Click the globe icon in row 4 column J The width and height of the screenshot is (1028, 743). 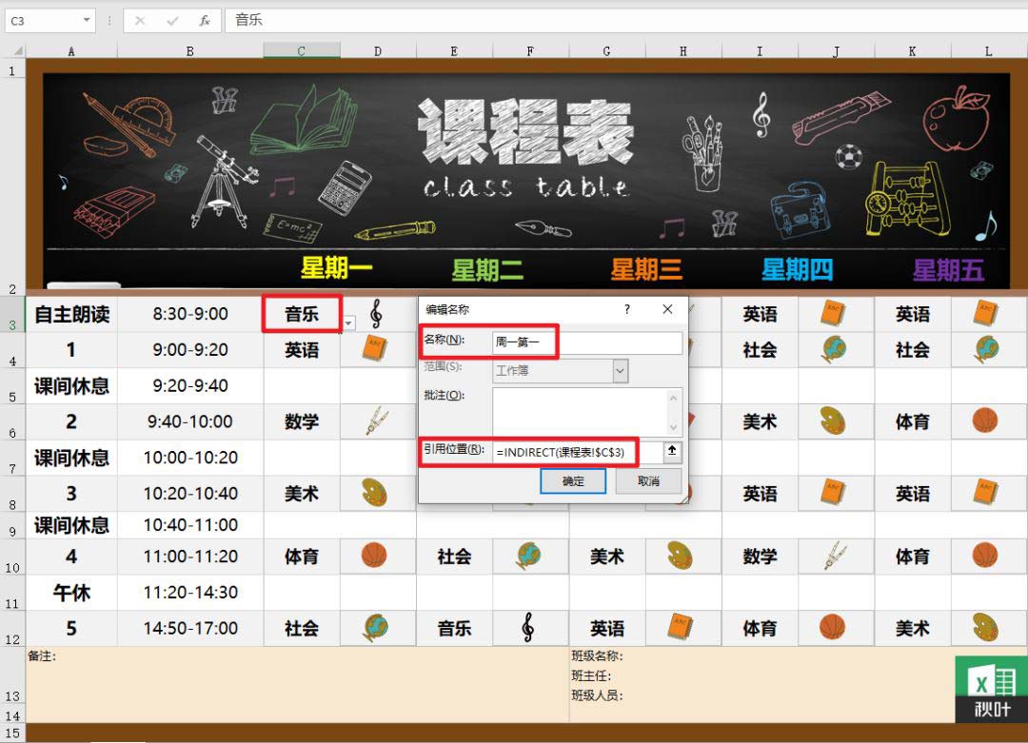(833, 349)
